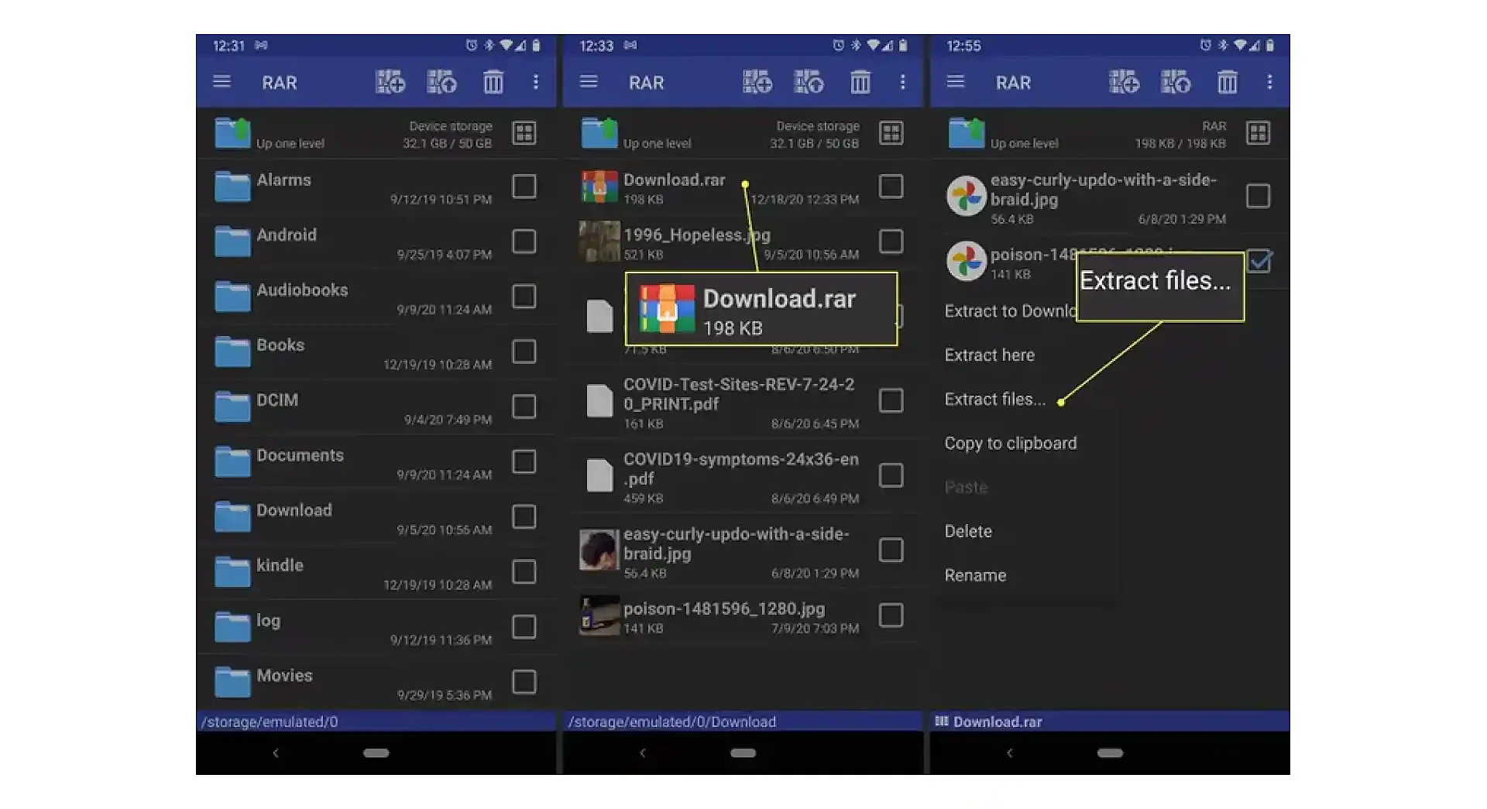Tap extract-archive icon in third screen toolbar
The image size is (1487, 809).
[1176, 81]
